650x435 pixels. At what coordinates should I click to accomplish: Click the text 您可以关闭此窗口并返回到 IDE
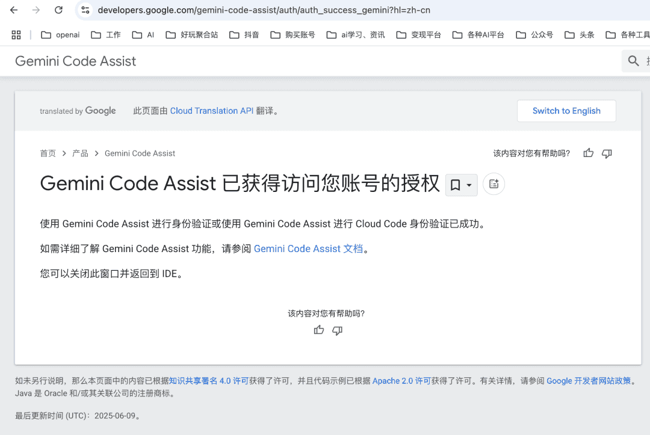(x=111, y=273)
